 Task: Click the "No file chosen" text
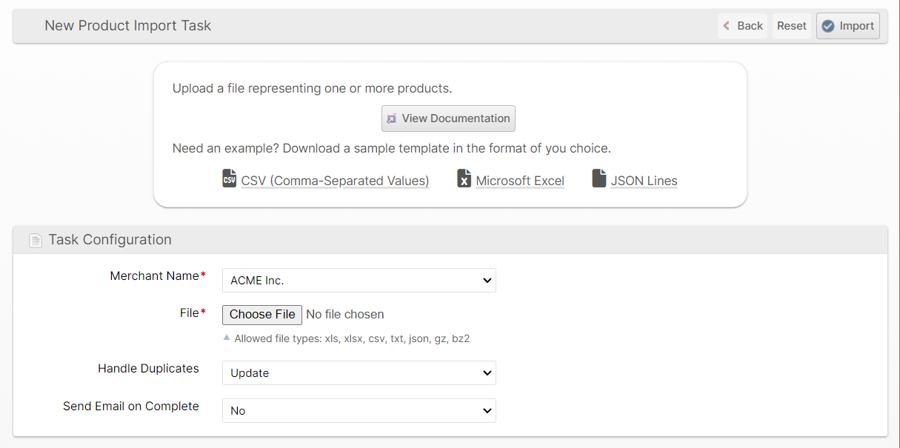point(344,315)
